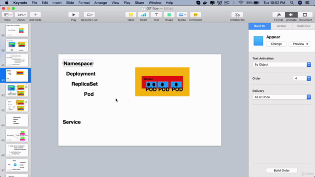315x177 pixels.
Task: Select slide 47 thumbnail
Action: 17,165
